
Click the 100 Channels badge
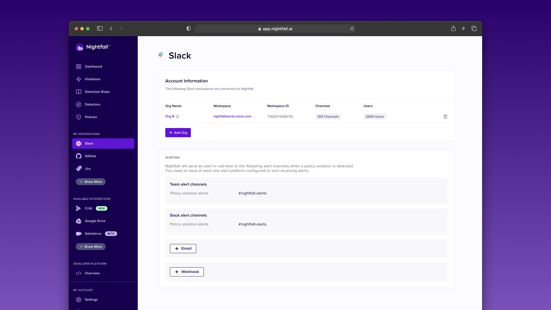[x=328, y=117]
